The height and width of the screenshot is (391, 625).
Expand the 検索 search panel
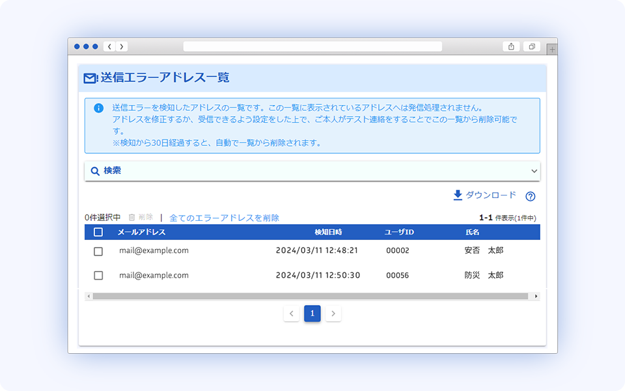pos(535,171)
